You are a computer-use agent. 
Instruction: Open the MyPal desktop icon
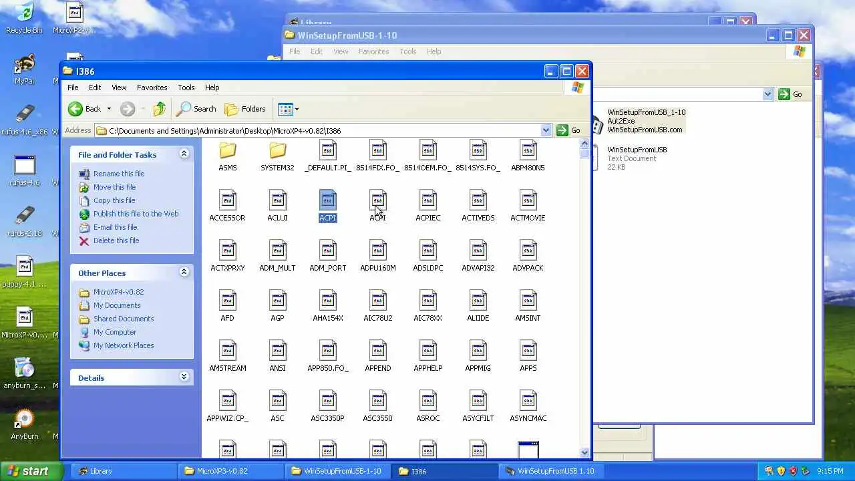pyautogui.click(x=24, y=69)
